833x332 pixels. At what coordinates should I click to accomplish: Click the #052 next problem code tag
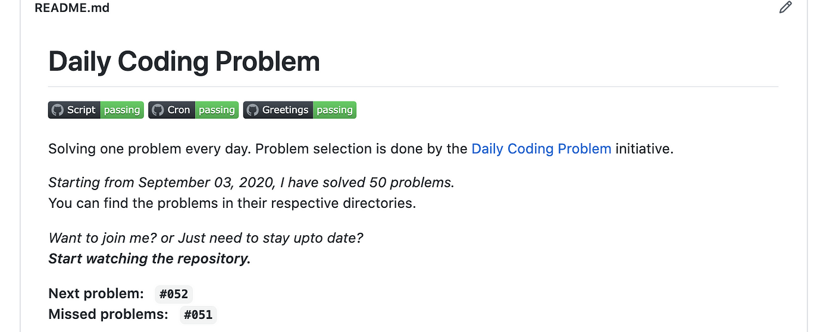[174, 294]
